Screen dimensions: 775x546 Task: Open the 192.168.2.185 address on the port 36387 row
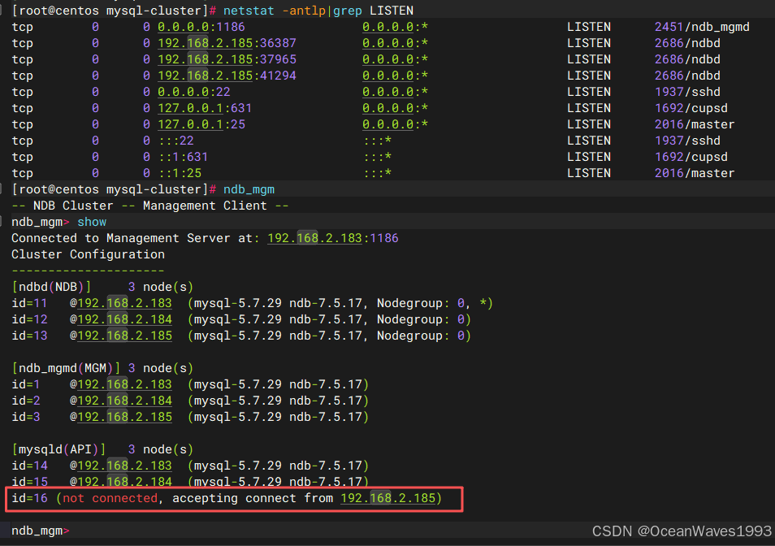205,43
